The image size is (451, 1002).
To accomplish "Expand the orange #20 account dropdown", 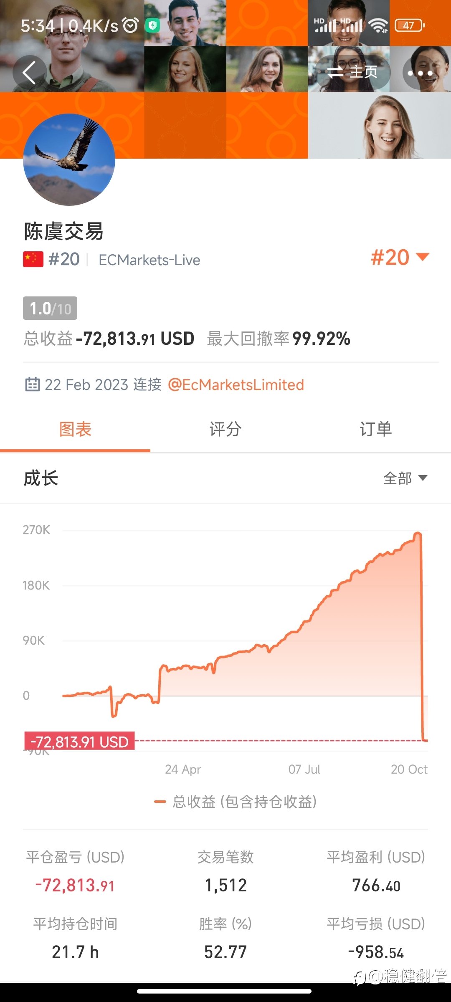I will click(x=400, y=257).
